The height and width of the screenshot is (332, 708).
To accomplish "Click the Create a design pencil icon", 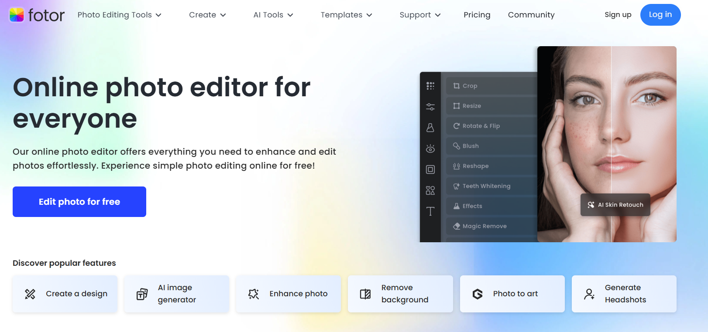I will point(30,294).
